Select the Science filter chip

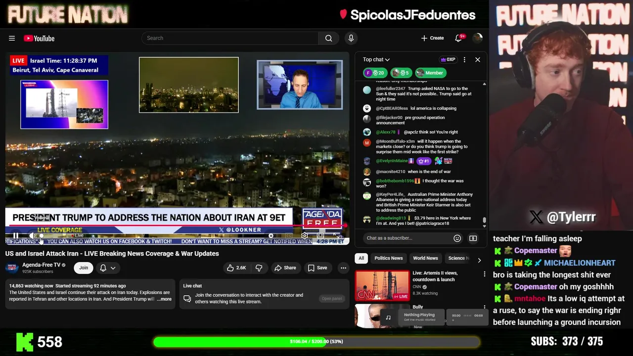point(457,258)
